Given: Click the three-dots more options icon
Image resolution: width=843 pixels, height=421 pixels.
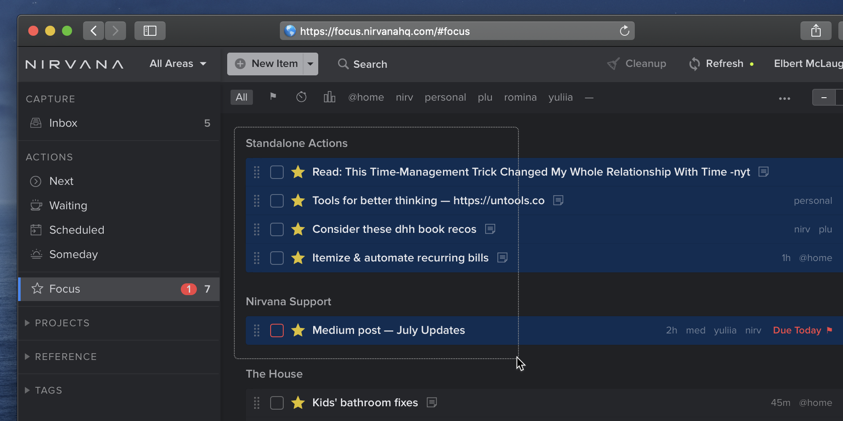Looking at the screenshot, I should pyautogui.click(x=784, y=99).
